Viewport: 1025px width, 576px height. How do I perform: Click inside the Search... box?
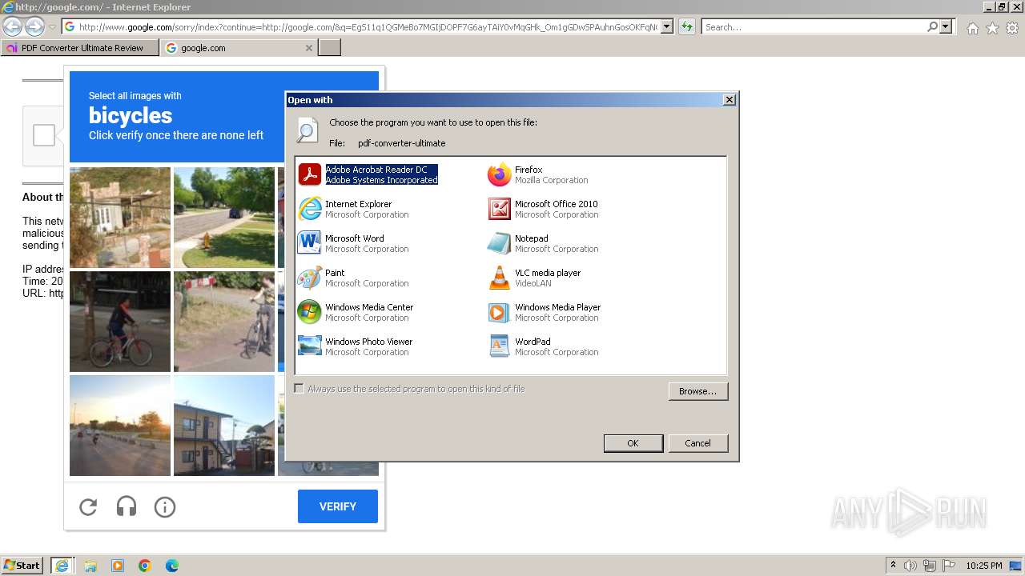[813, 27]
